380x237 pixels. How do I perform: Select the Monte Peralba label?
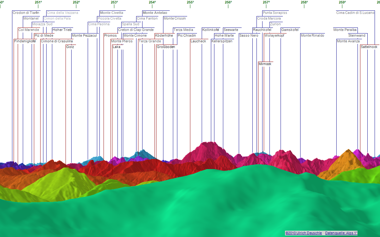[x=345, y=30]
